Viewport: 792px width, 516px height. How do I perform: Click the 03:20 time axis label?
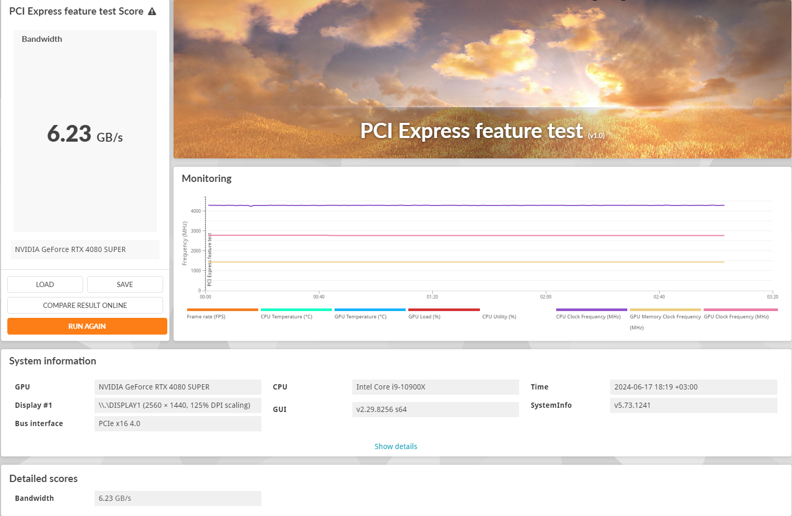point(773,297)
